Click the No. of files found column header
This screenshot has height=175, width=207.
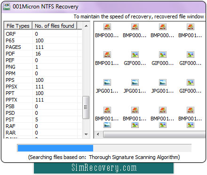pos(55,26)
